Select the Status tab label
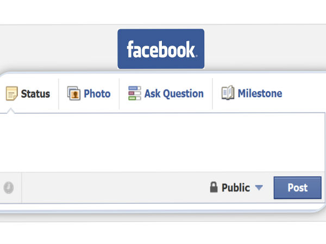326x244 pixels. point(35,94)
